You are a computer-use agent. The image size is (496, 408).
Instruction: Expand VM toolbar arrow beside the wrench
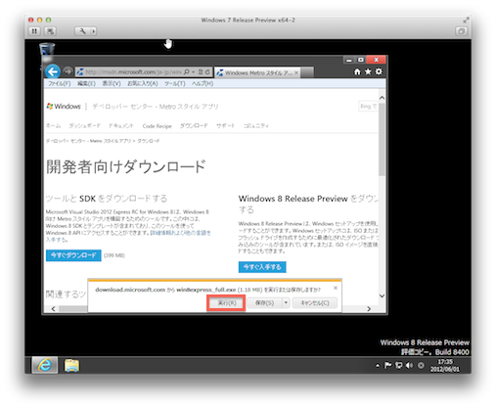click(x=94, y=31)
